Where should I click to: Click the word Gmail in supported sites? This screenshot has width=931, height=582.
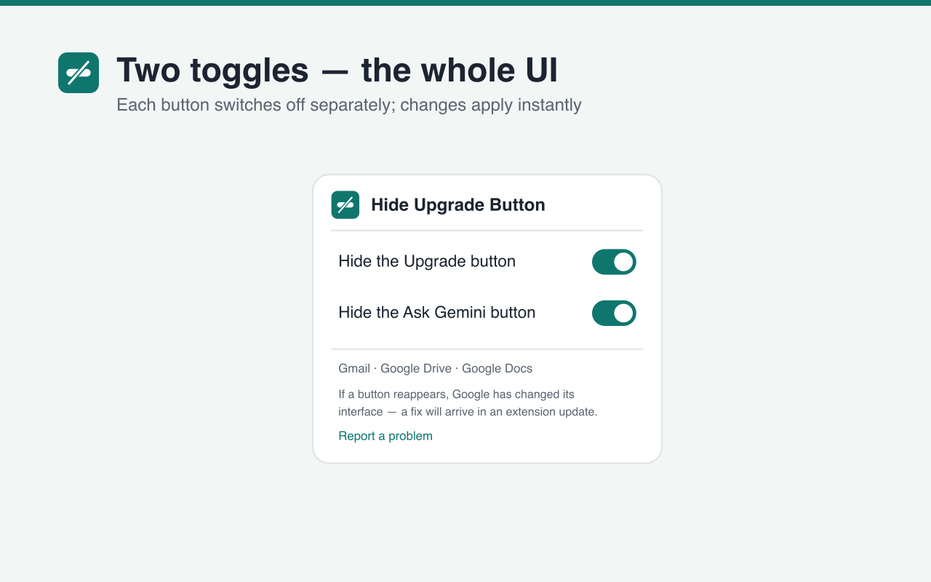tap(354, 368)
